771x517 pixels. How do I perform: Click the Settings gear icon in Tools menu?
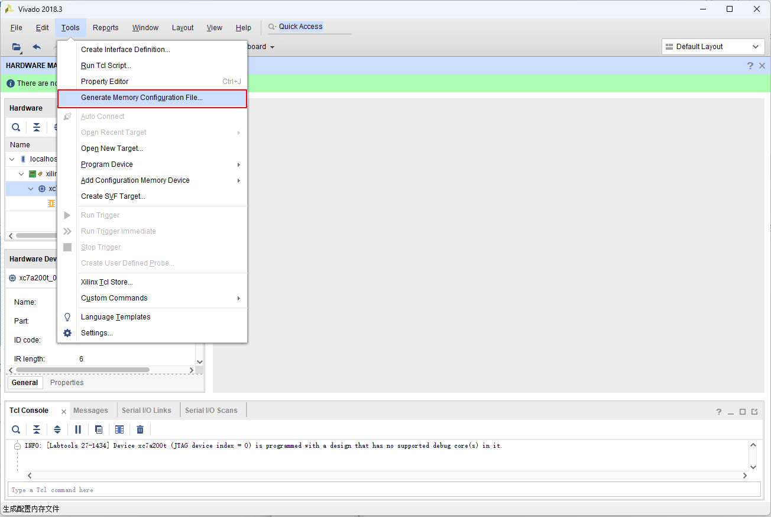pos(67,333)
